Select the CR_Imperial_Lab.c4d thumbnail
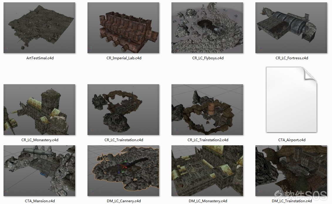The image size is (332, 204). point(123,28)
